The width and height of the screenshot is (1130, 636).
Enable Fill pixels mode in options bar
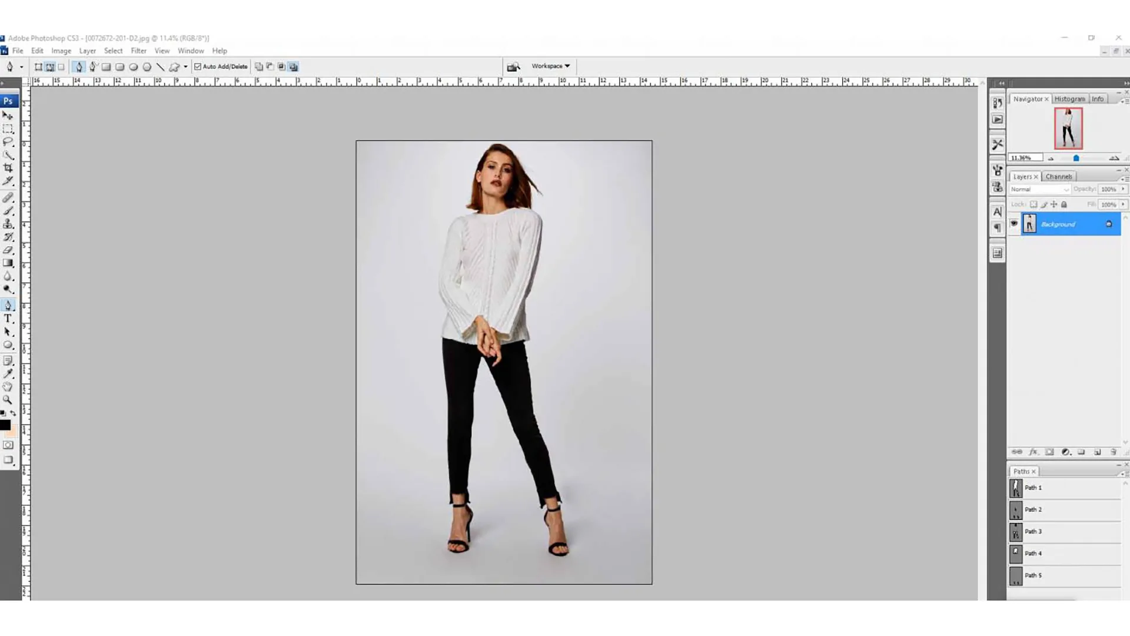[x=61, y=67]
